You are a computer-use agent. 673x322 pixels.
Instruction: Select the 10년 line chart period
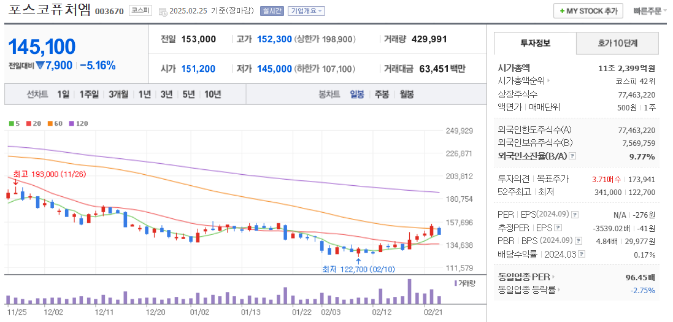(x=213, y=94)
